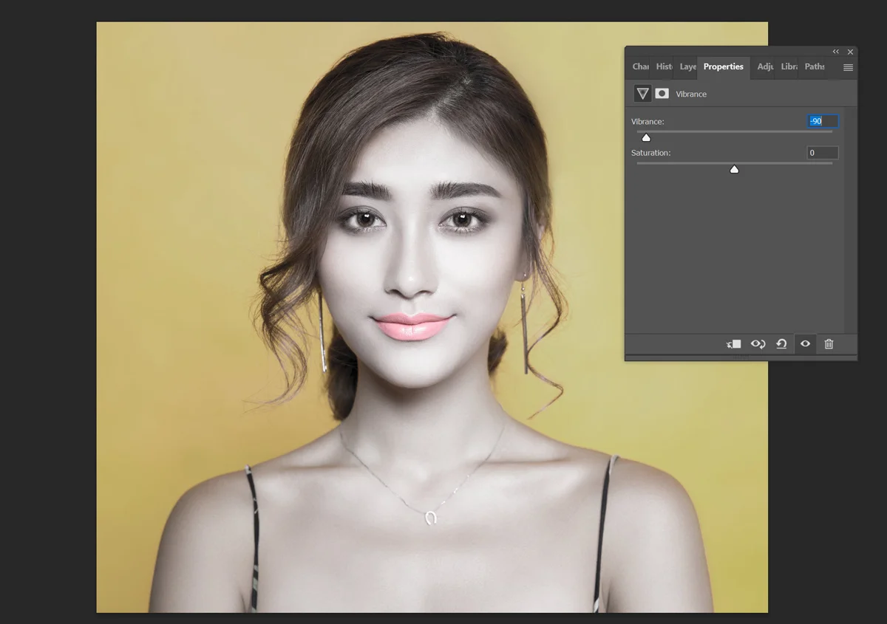The width and height of the screenshot is (887, 624).
Task: Switch to the History tab
Action: (664, 66)
